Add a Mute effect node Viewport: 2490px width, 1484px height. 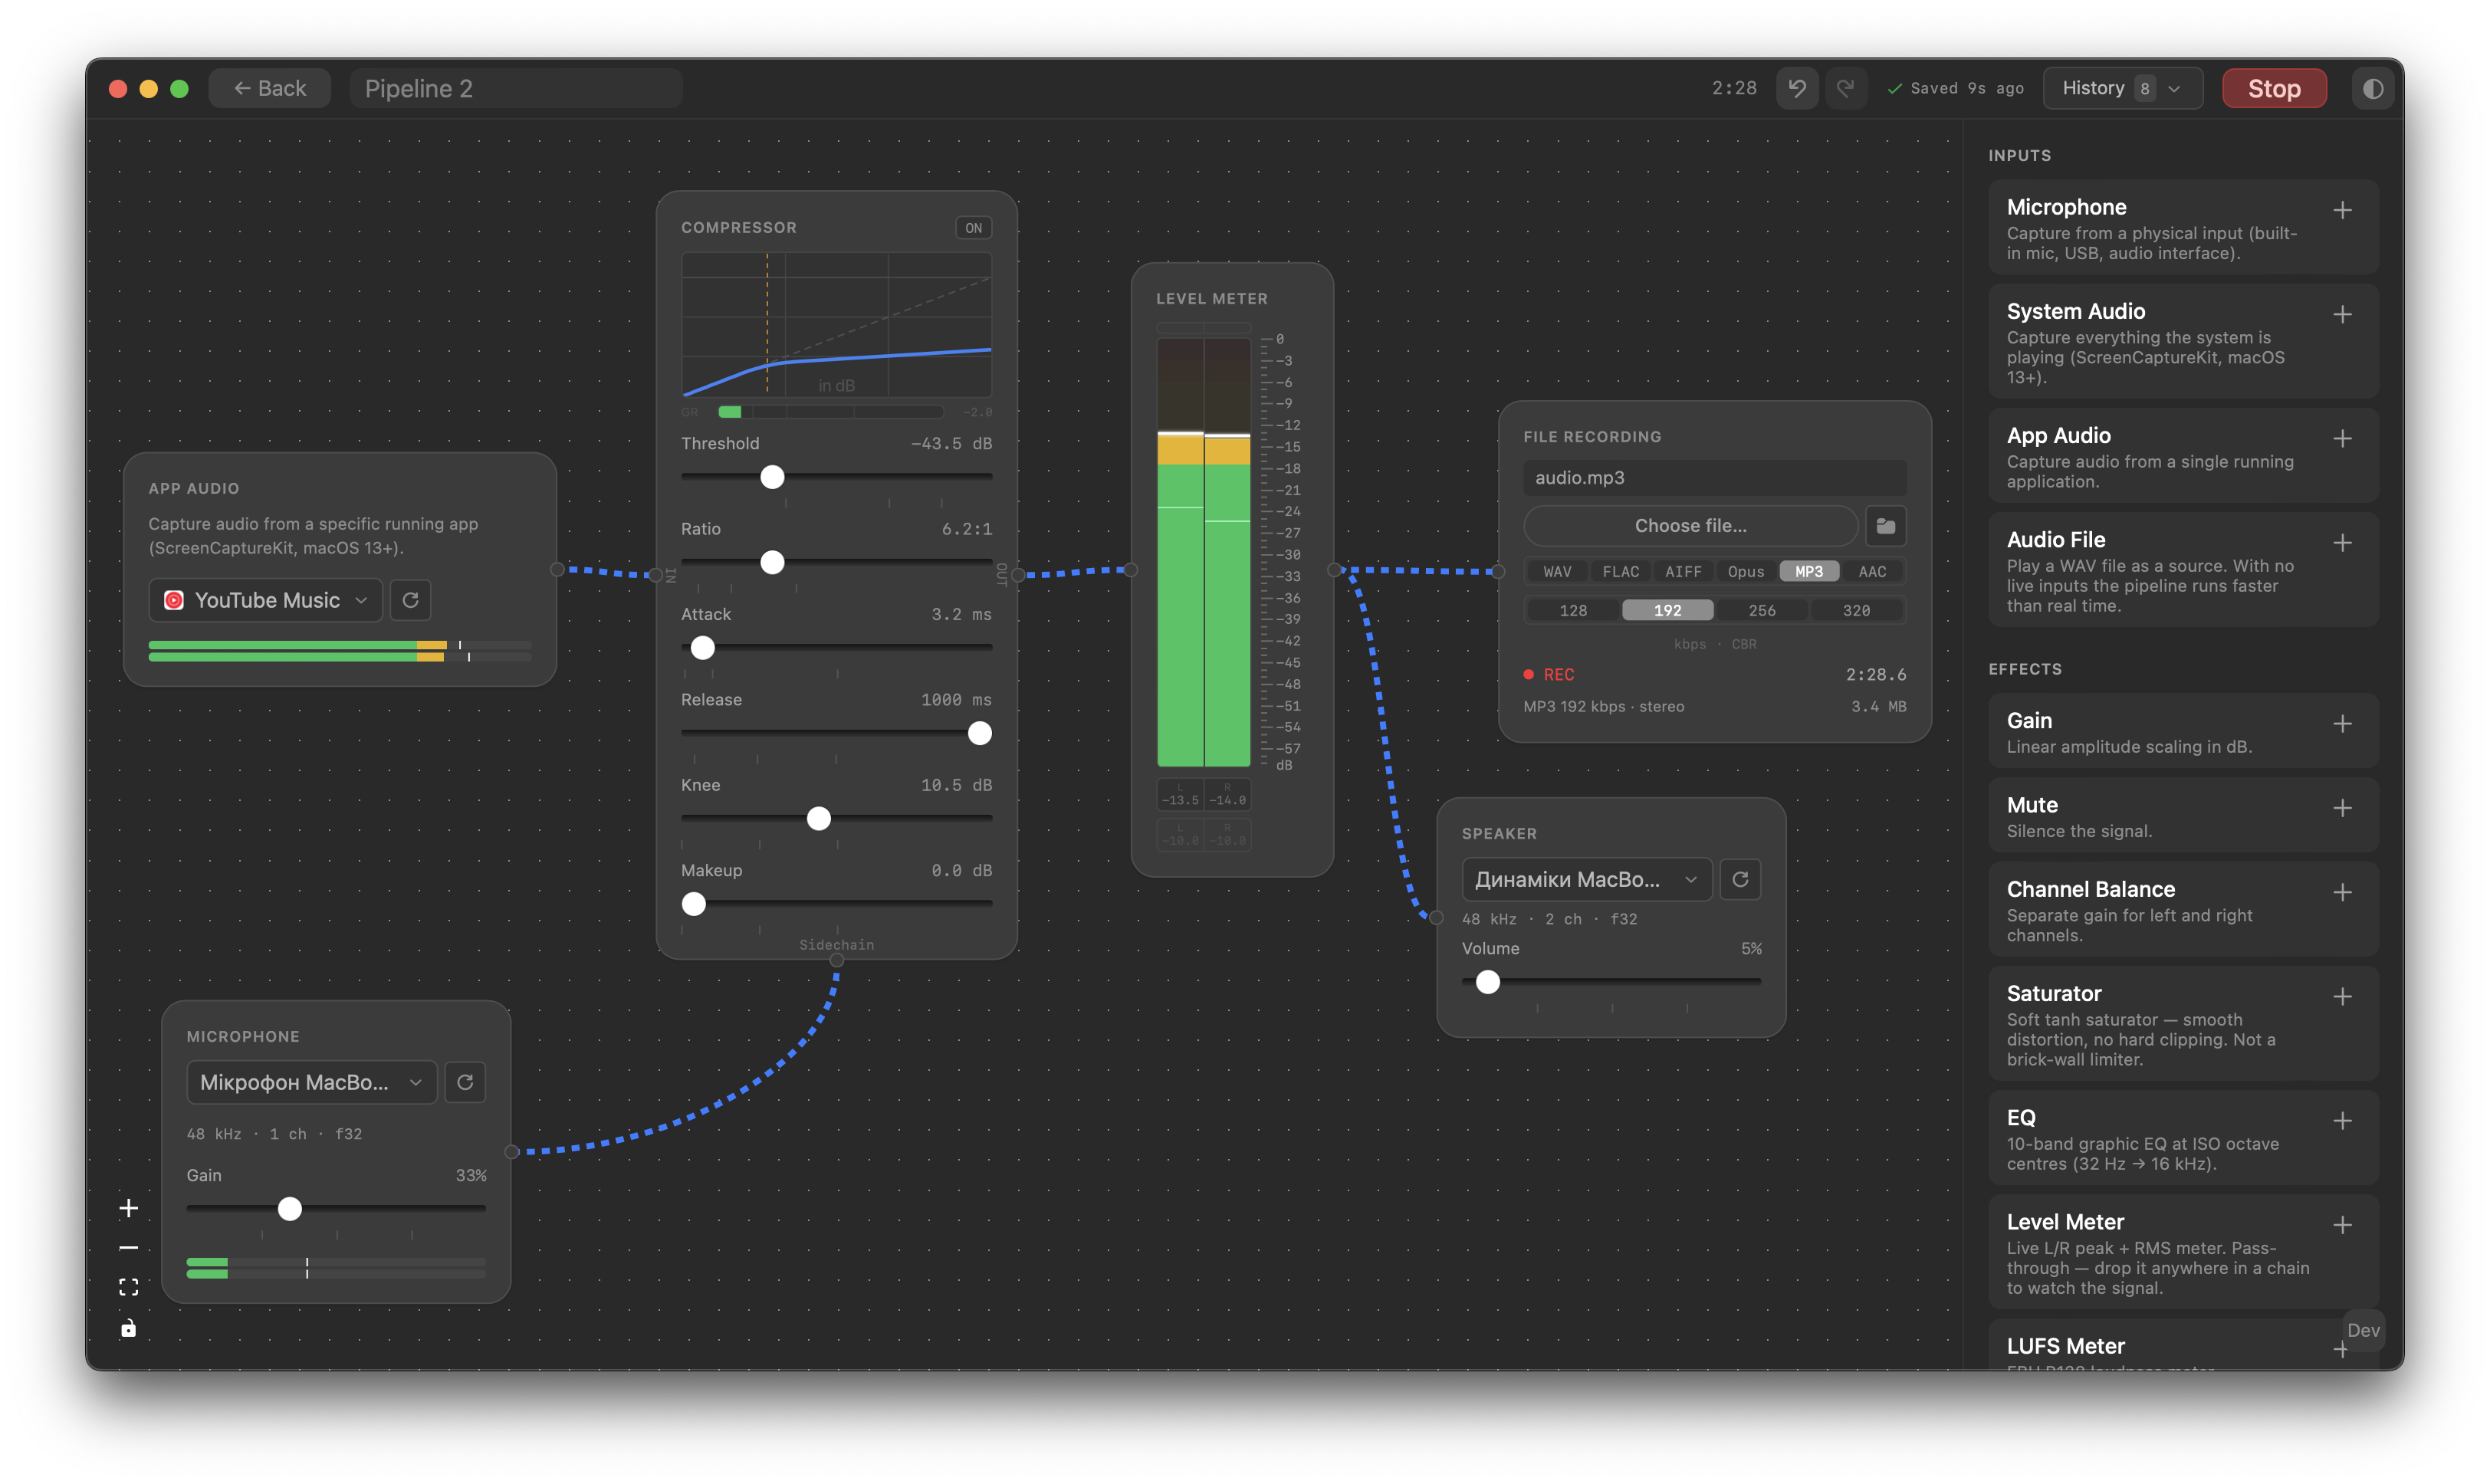[x=2342, y=807]
